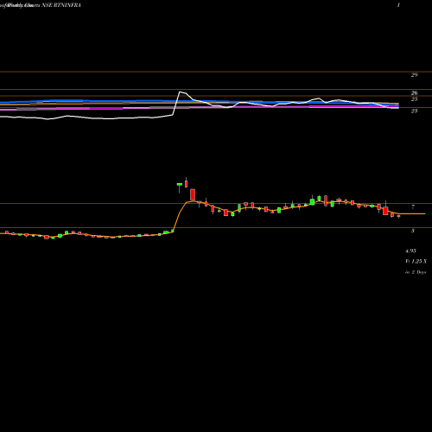Image resolution: width=432 pixels, height=432 pixels.
Task: Click the last small red candlestick on the right
Action: point(398,216)
